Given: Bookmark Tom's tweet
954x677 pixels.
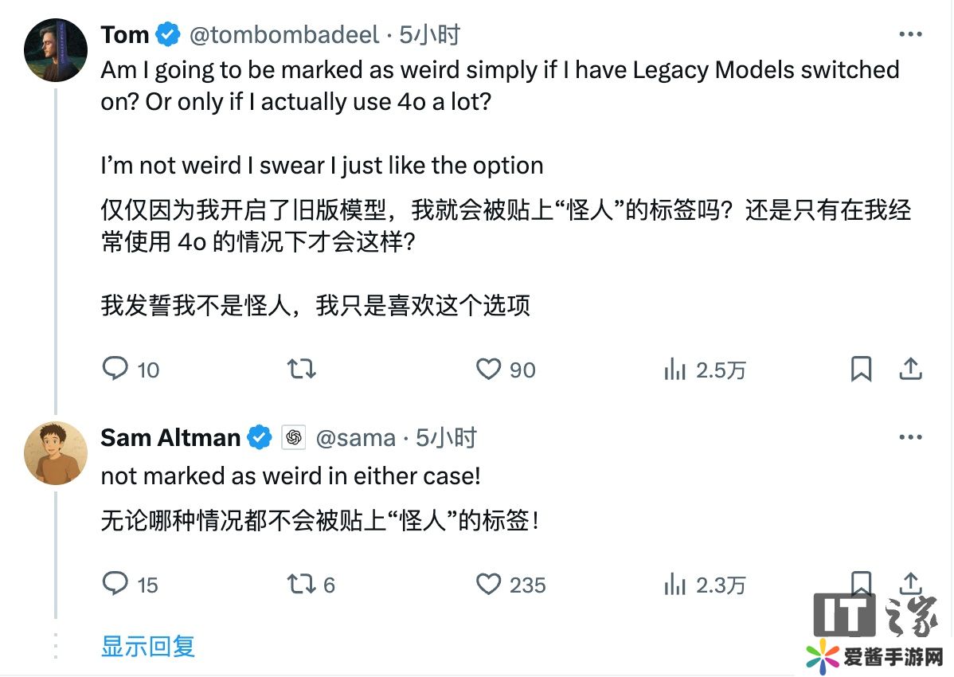Looking at the screenshot, I should pyautogui.click(x=862, y=369).
